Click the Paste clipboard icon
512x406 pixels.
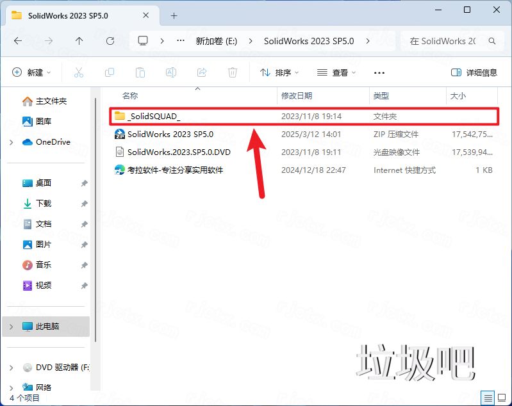point(140,72)
